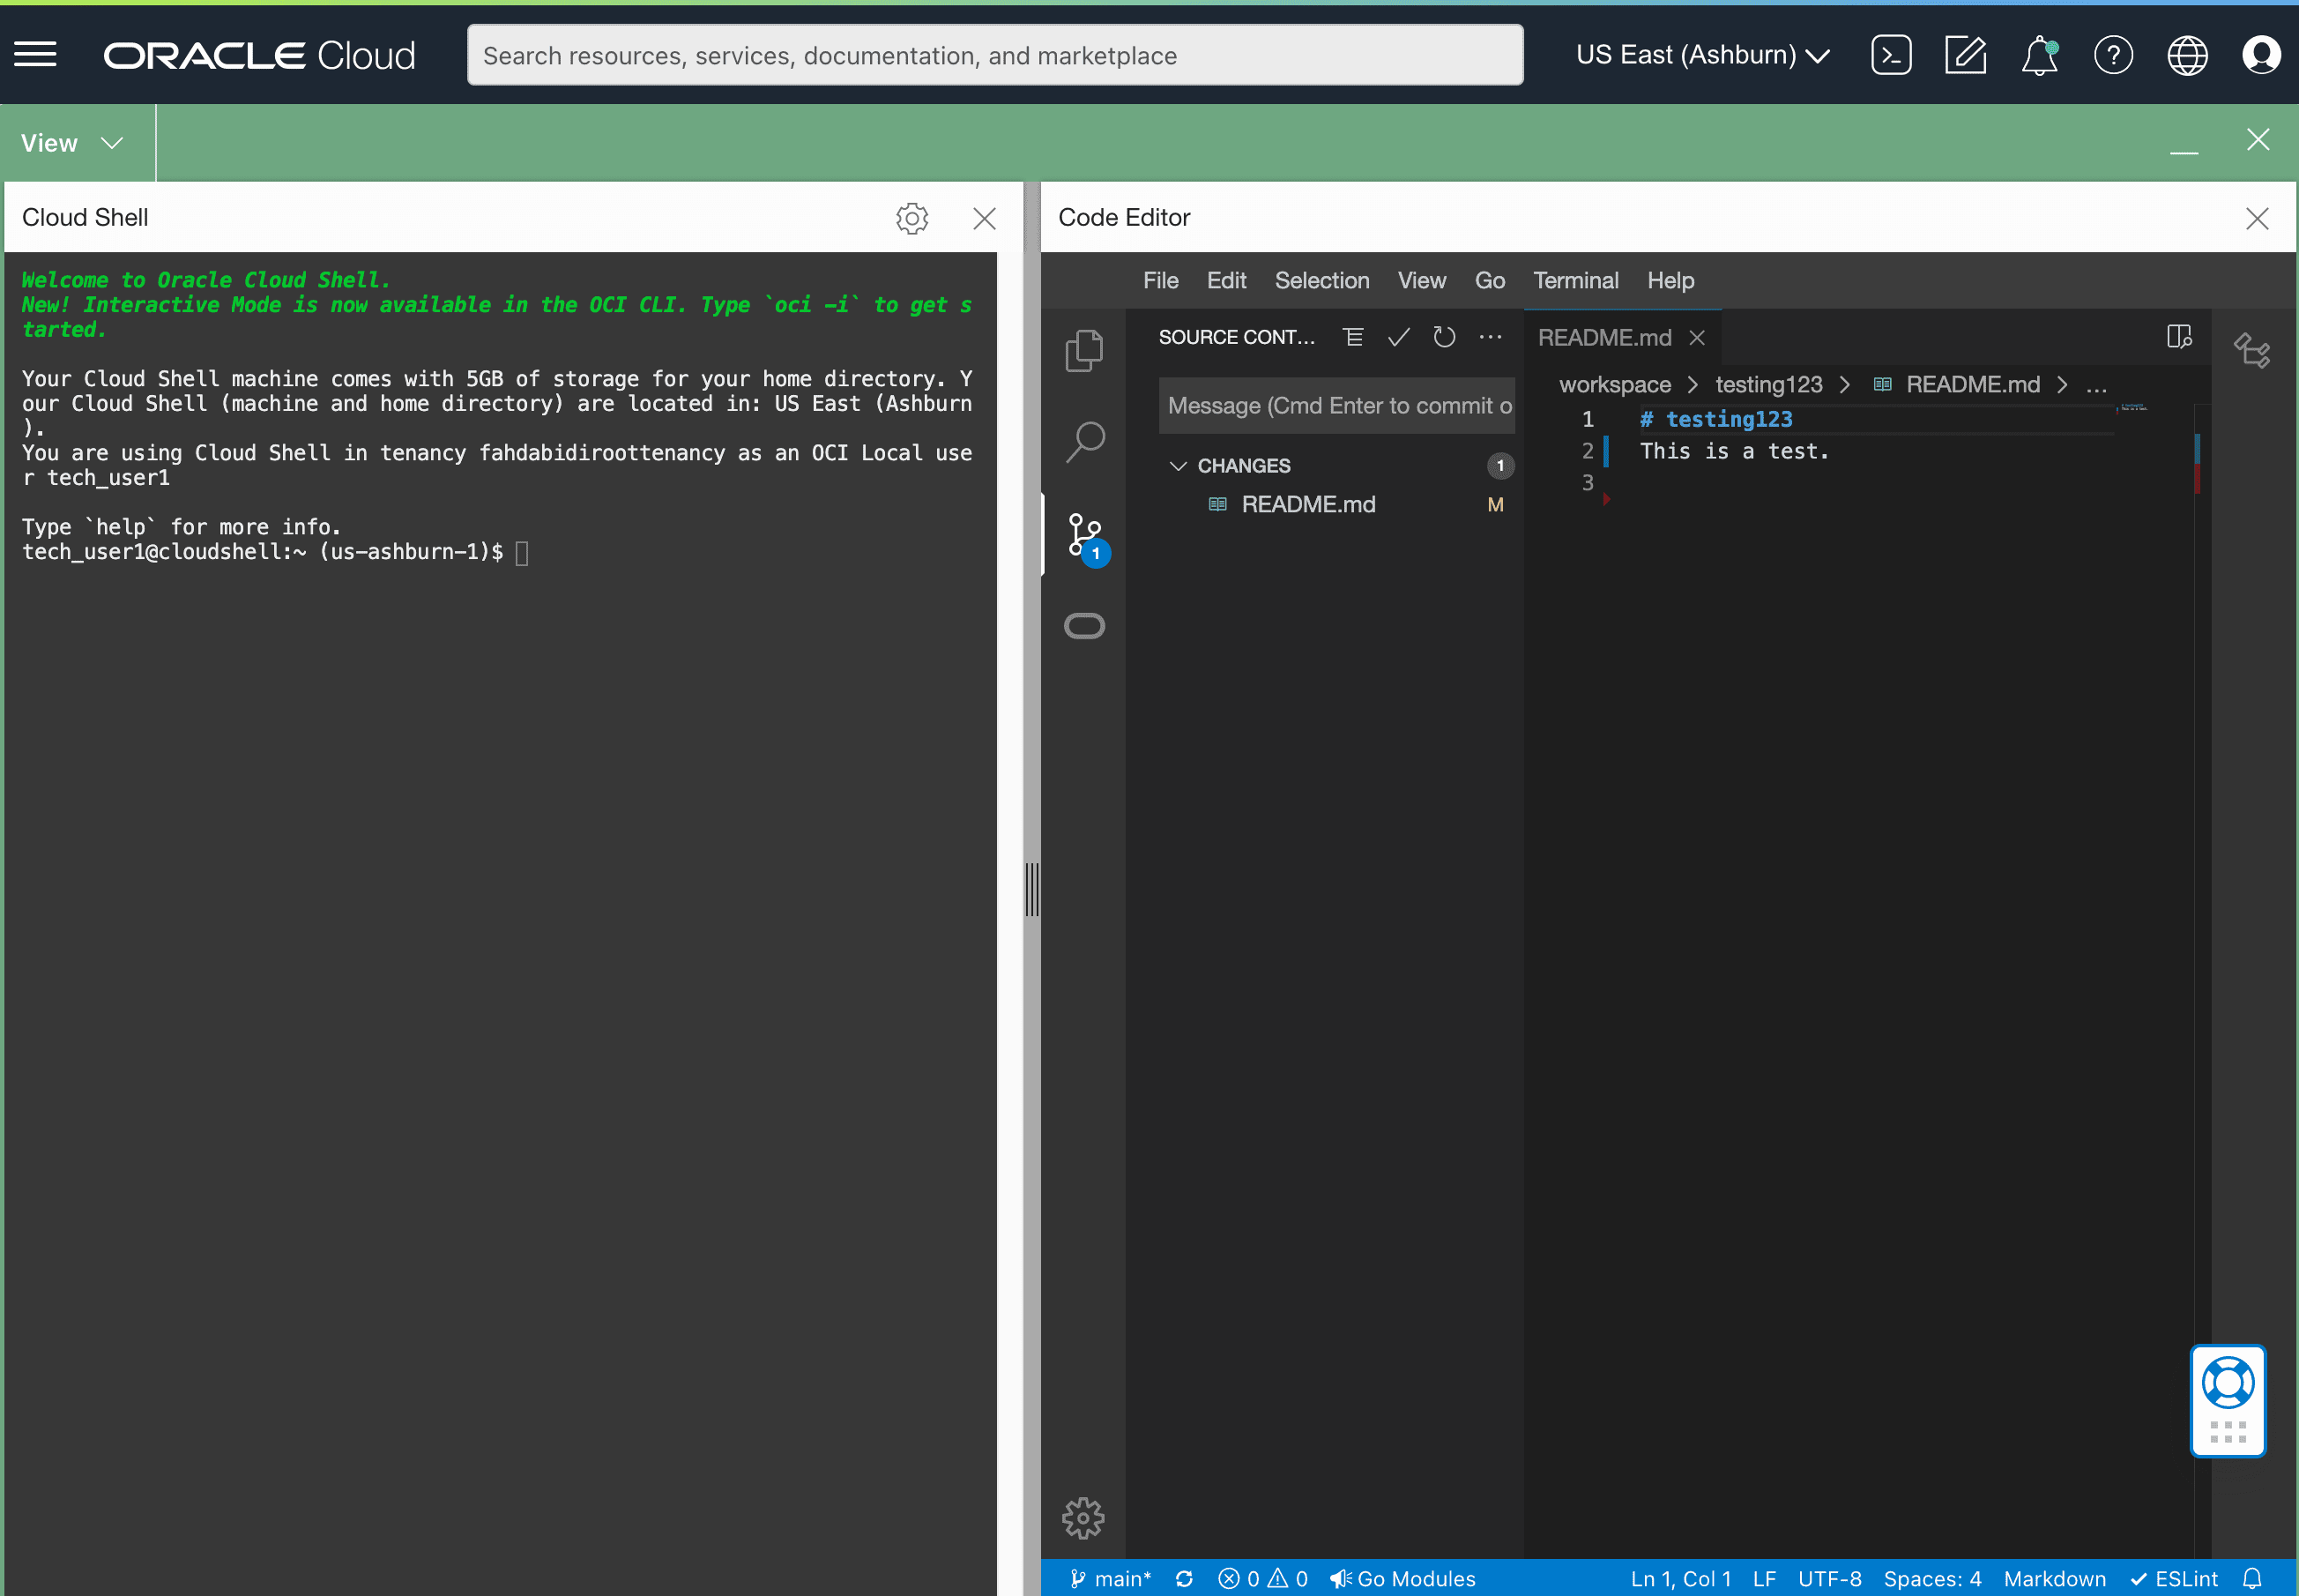Open Cloud Shell settings gear
Viewport: 2299px width, 1596px height.
(911, 218)
